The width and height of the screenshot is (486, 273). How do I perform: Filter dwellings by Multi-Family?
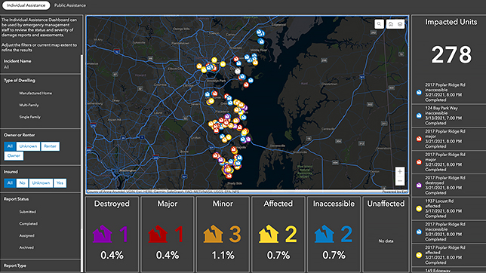(x=29, y=105)
